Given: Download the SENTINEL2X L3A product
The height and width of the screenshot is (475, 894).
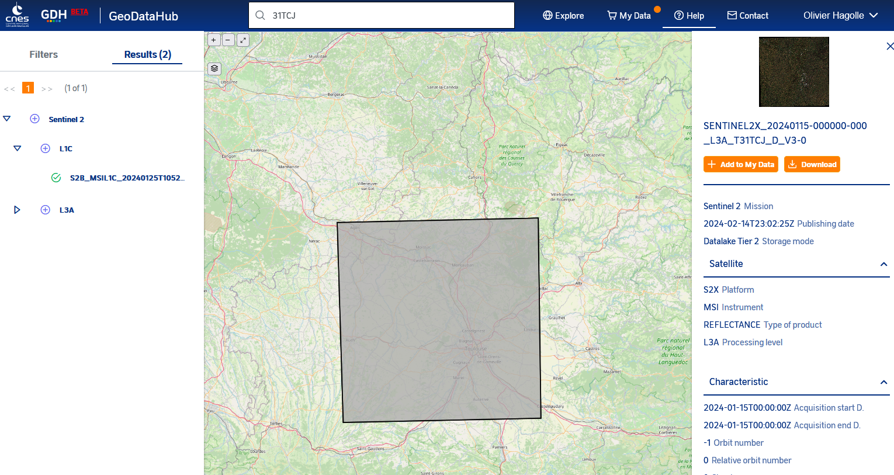Looking at the screenshot, I should point(812,164).
